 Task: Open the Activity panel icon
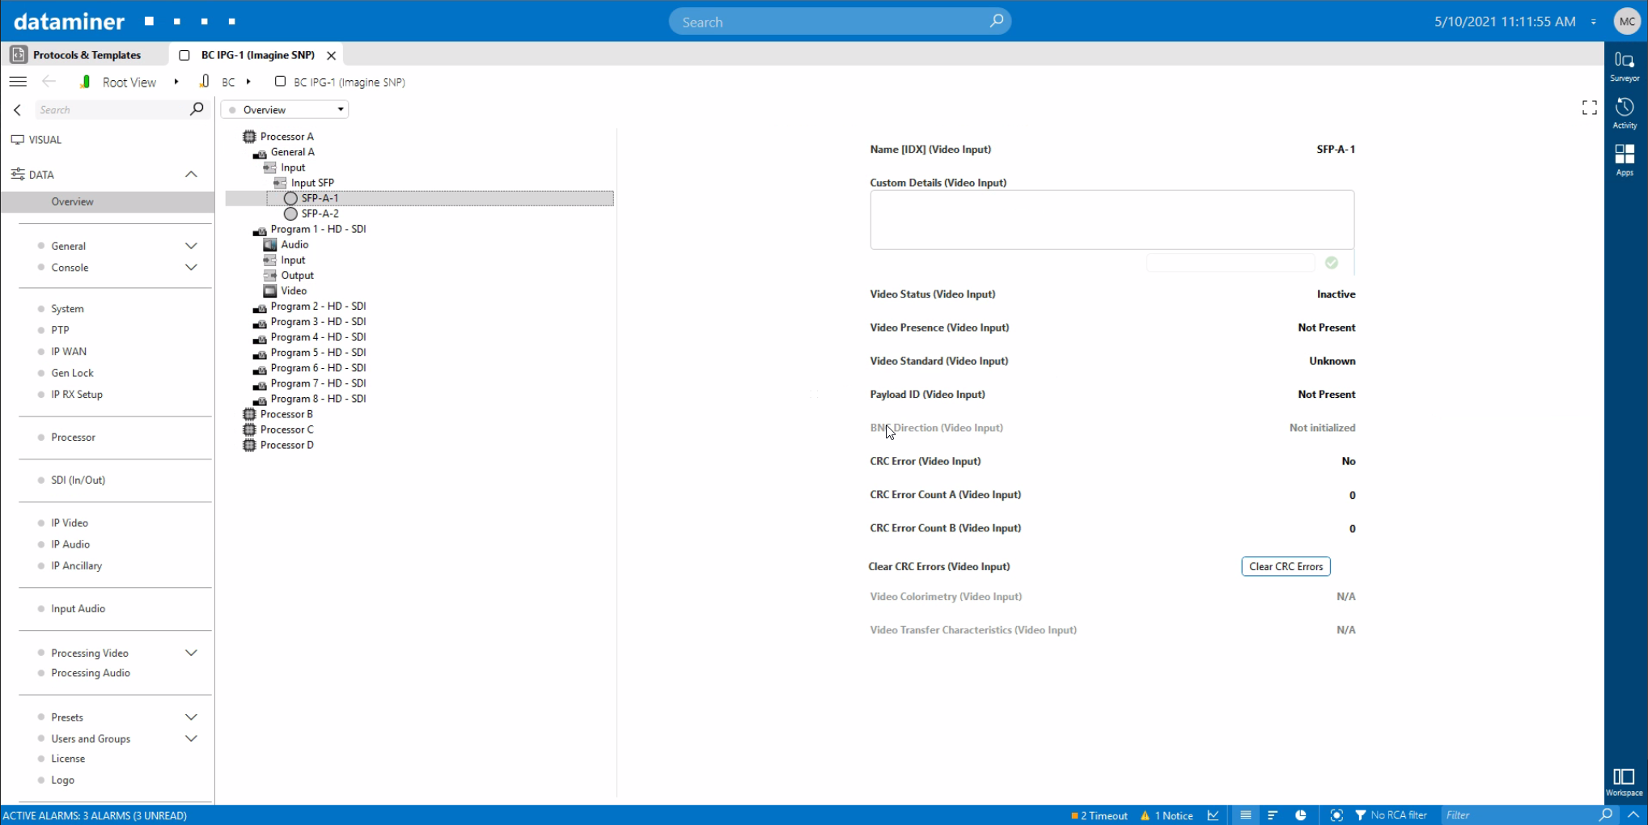tap(1625, 113)
